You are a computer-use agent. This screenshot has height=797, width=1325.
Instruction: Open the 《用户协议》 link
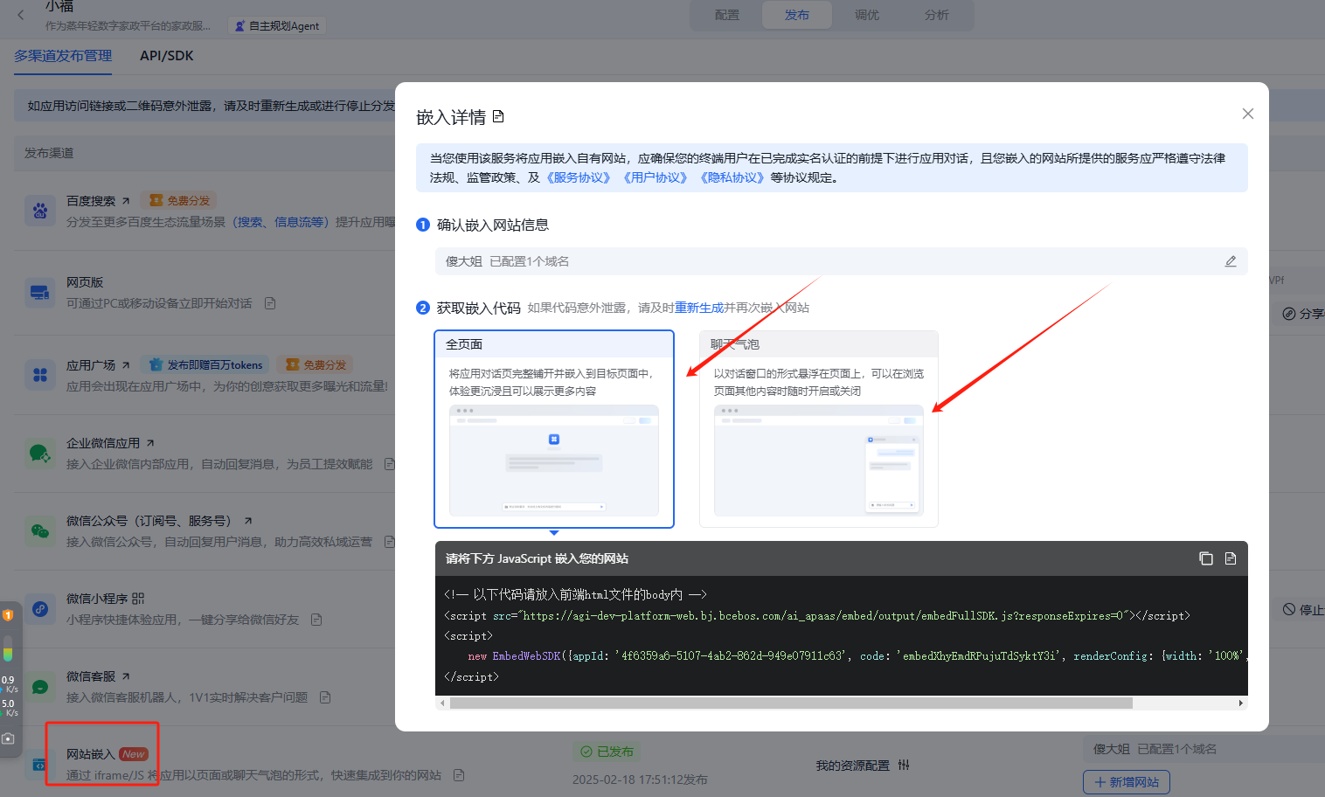point(655,177)
